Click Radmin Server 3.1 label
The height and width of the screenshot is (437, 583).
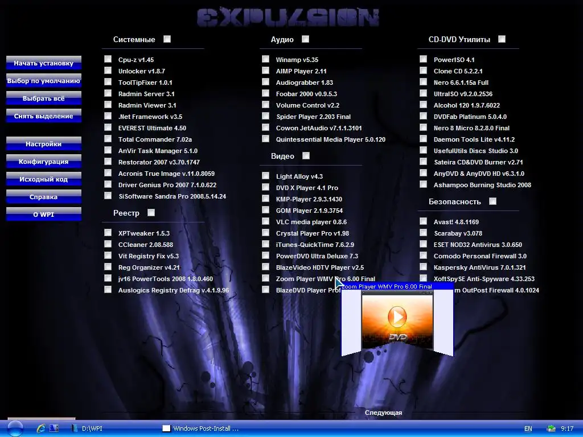click(146, 94)
